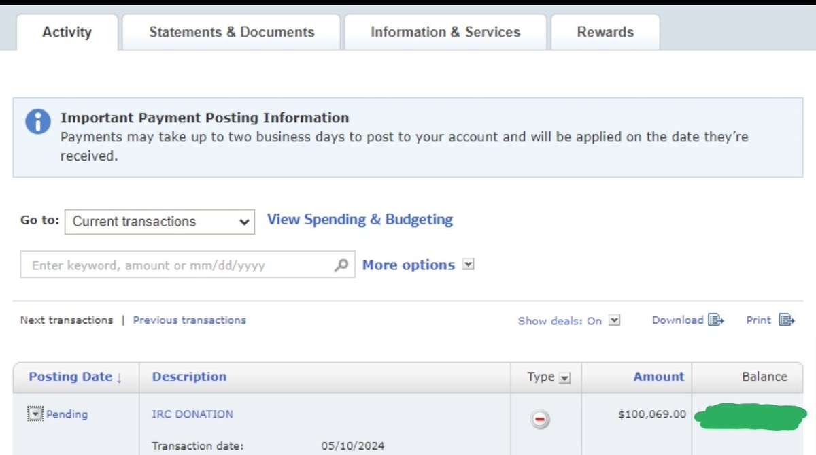
Task: Click the Download document icon
Action: tap(716, 320)
